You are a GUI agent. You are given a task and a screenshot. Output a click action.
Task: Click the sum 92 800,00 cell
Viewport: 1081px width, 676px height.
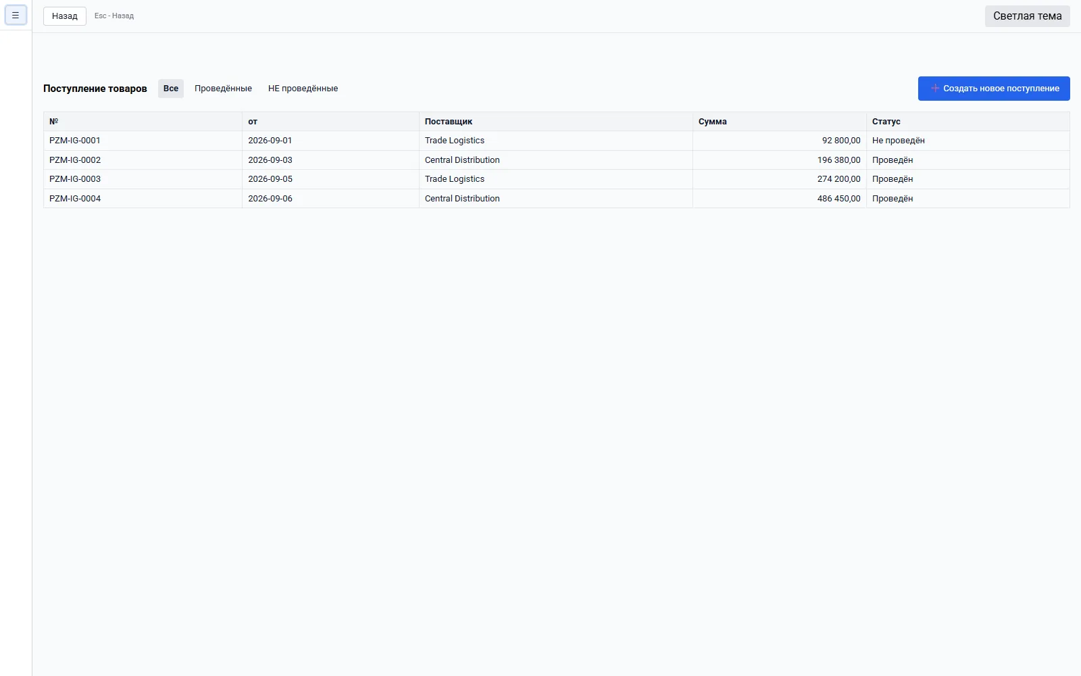(x=780, y=141)
